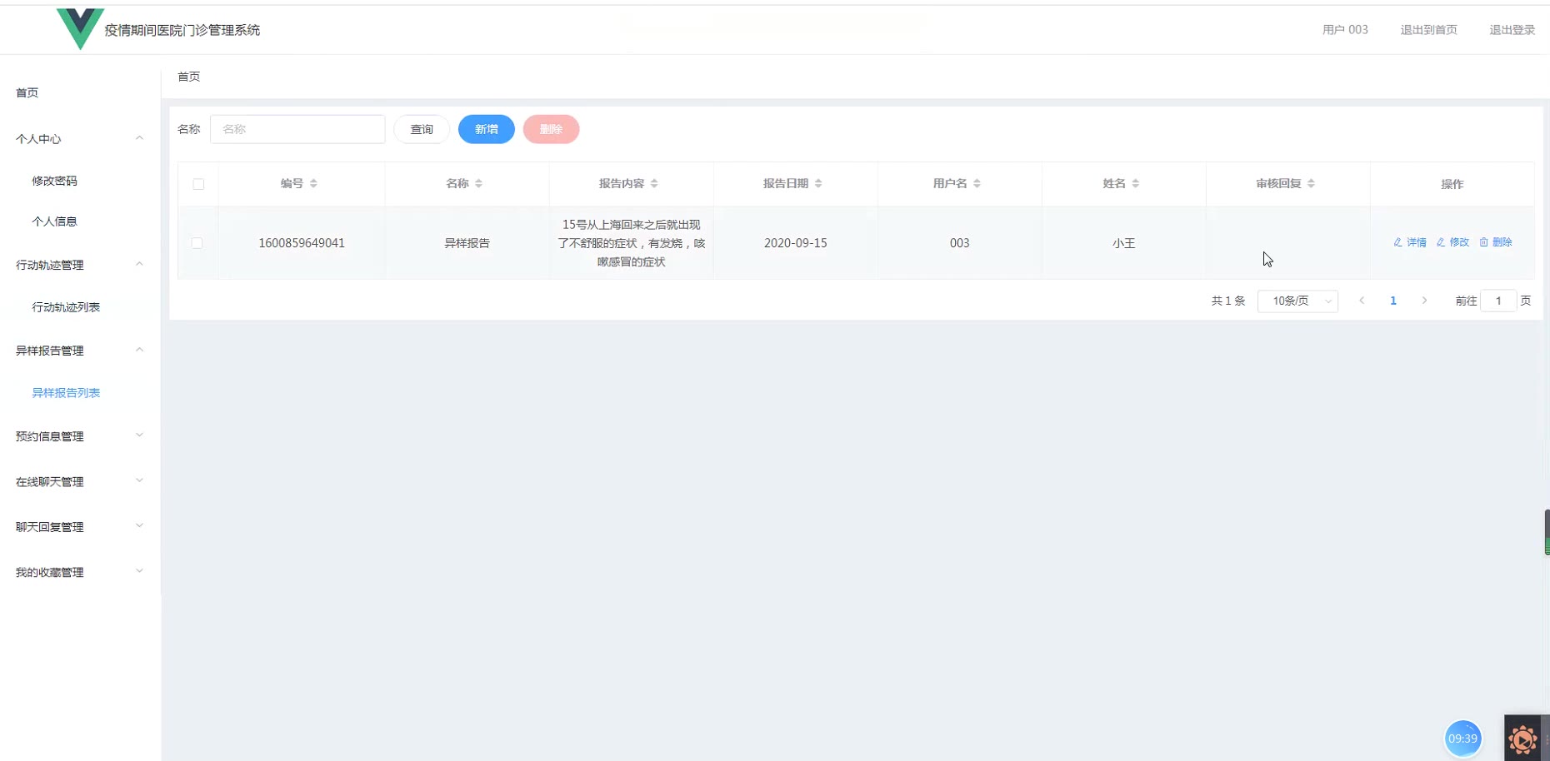Click the 查询 search button
Viewport: 1550px width, 761px height.
(x=422, y=129)
